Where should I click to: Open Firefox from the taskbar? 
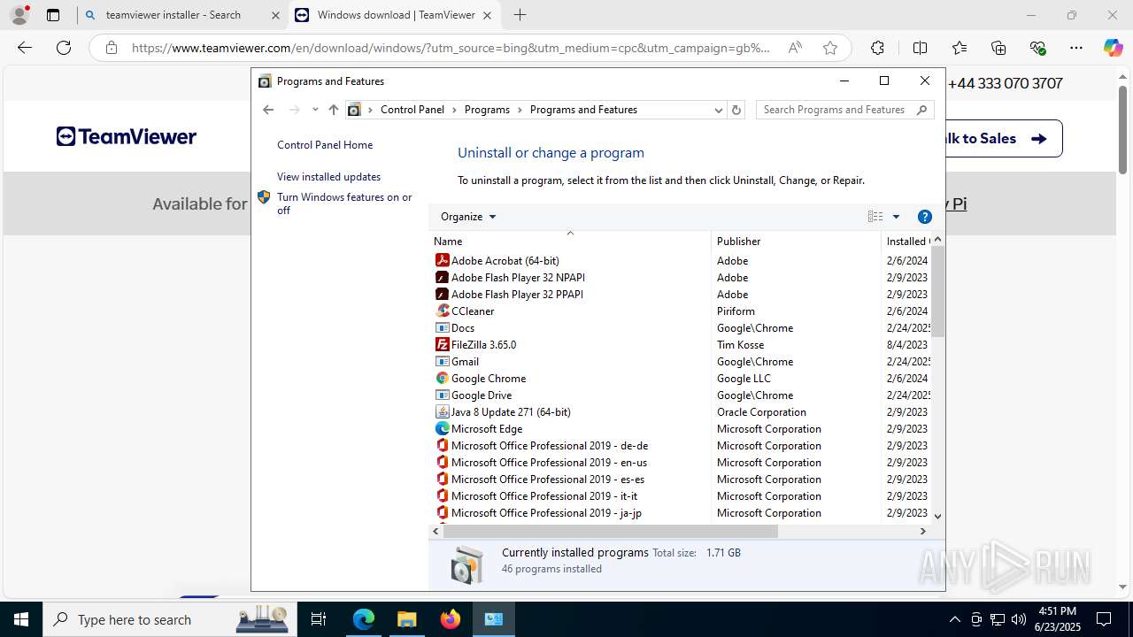tap(451, 619)
